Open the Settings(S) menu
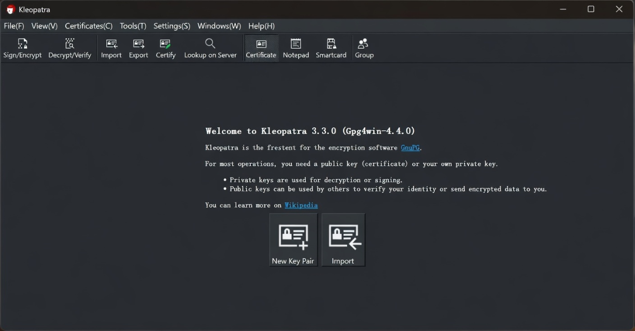635x331 pixels. point(172,26)
